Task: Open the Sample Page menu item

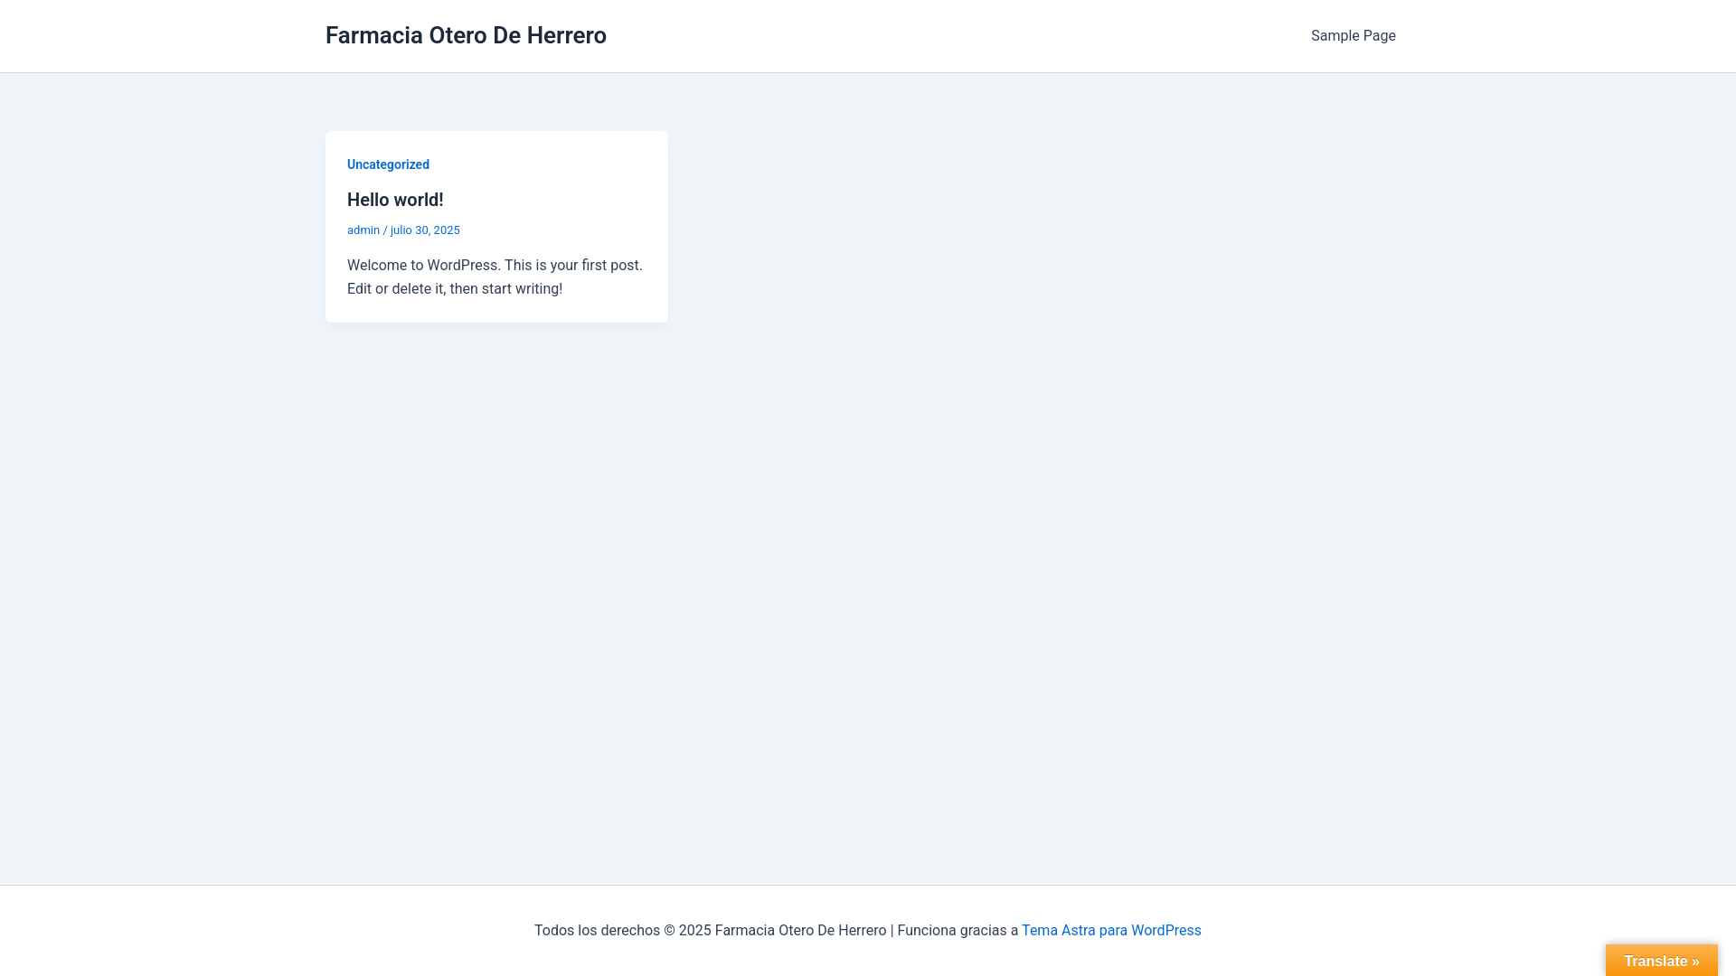Action: click(1353, 36)
